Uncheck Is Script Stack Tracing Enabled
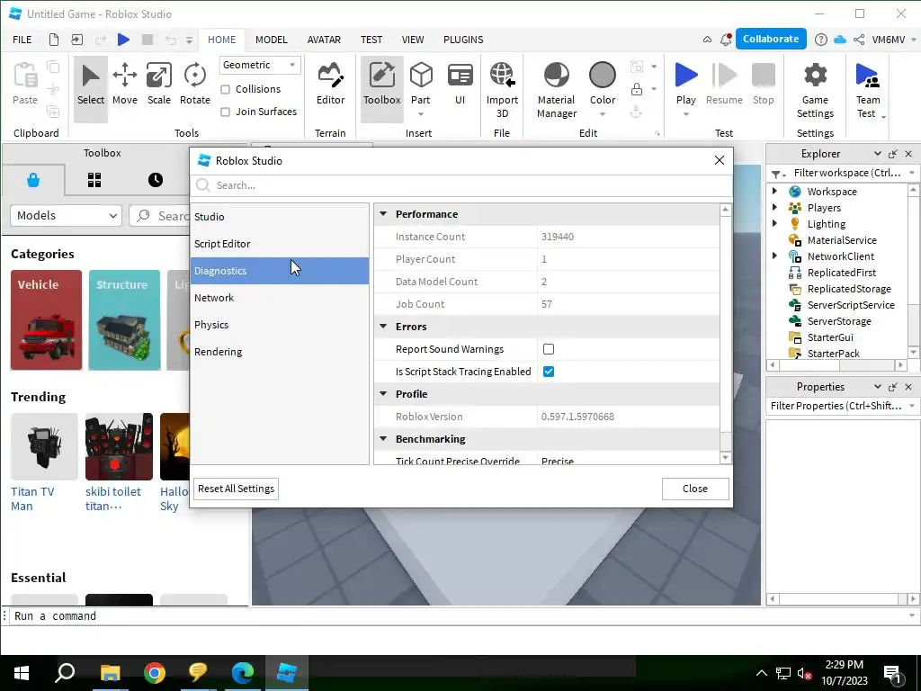Viewport: 921px width, 691px height. [549, 372]
